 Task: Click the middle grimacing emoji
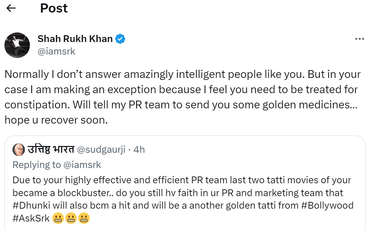pos(71,219)
